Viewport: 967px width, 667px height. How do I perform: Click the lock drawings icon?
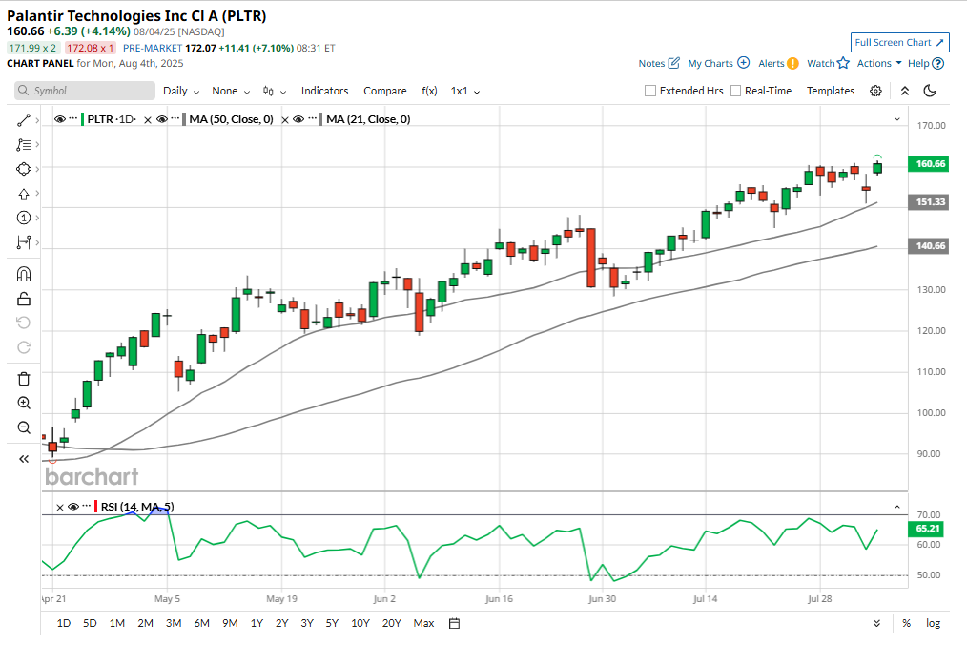click(x=24, y=299)
